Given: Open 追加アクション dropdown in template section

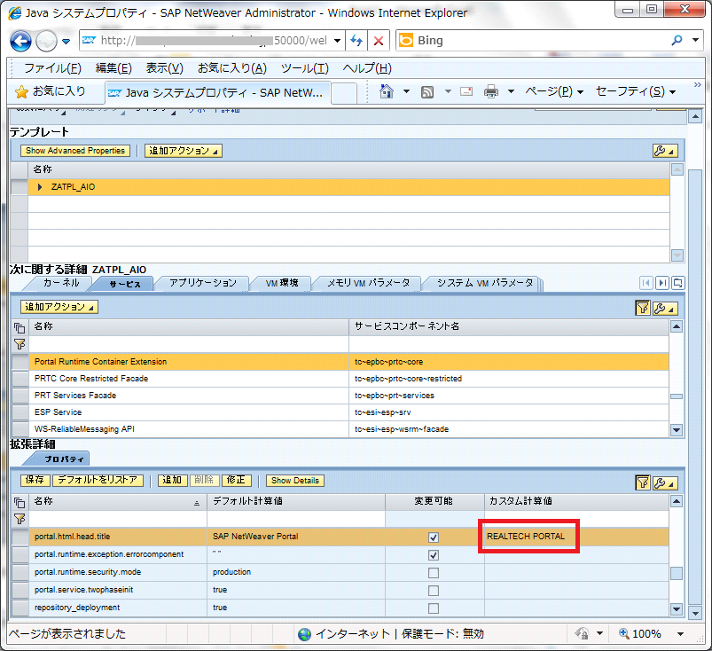Looking at the screenshot, I should [x=184, y=151].
